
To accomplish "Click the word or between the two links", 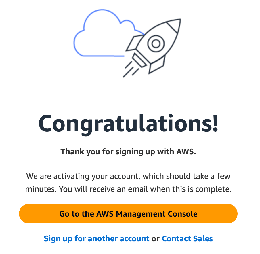I will [x=156, y=239].
